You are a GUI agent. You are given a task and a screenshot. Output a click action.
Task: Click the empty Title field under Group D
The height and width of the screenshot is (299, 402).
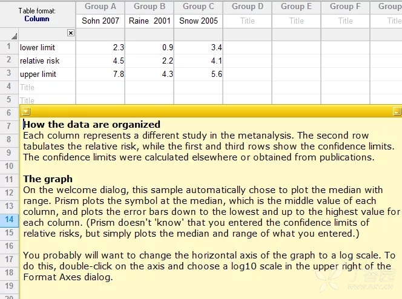point(248,21)
